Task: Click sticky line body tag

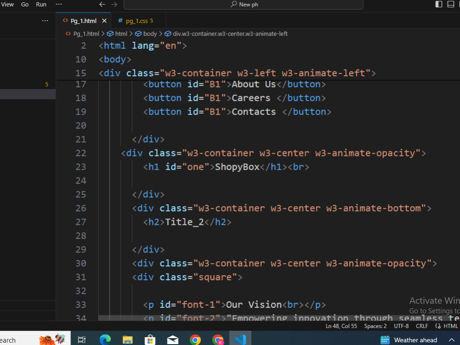Action: pyautogui.click(x=115, y=59)
